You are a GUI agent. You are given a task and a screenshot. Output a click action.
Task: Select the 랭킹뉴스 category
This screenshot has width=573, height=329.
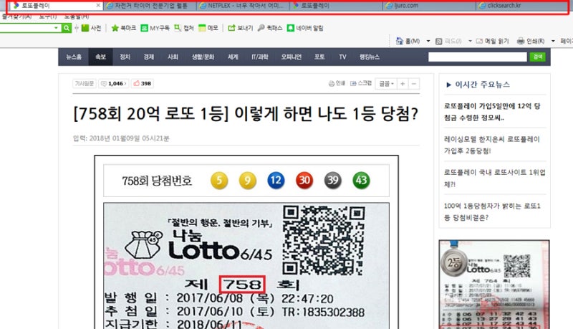click(370, 57)
